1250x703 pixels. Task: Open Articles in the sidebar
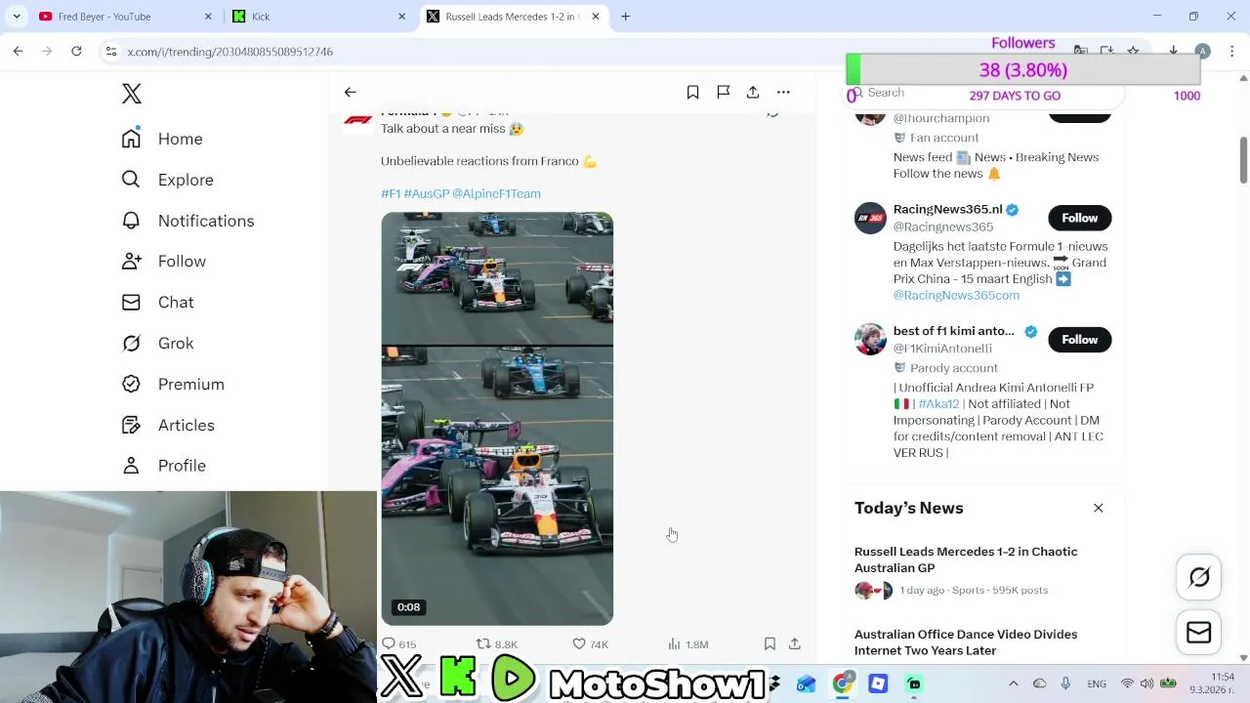click(168, 426)
